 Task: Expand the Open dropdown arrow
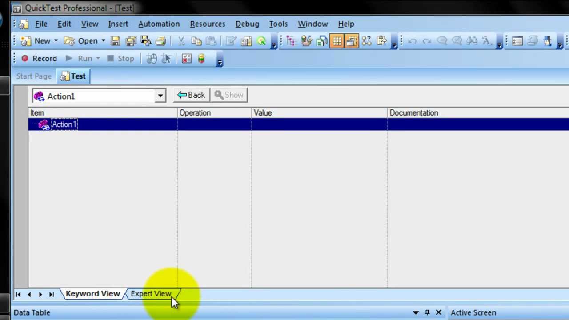click(103, 41)
